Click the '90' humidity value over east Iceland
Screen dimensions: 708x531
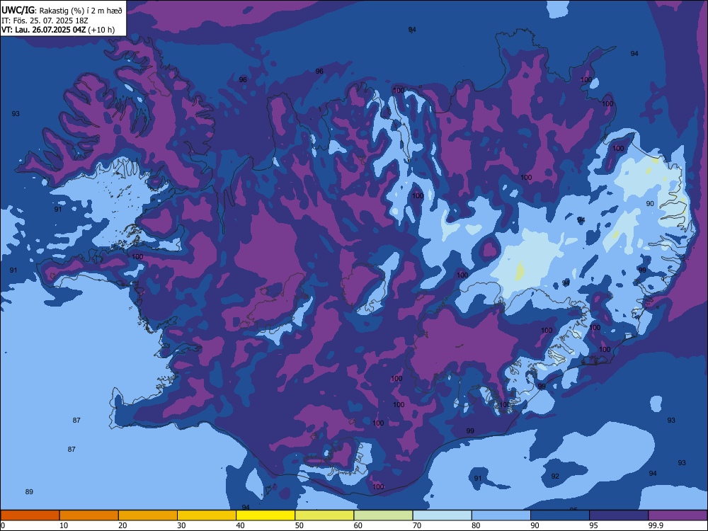pos(650,204)
